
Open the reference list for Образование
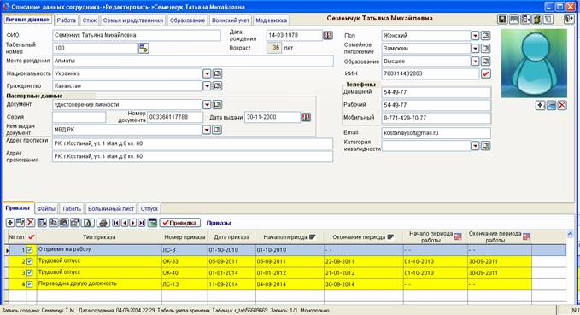pyautogui.click(x=486, y=61)
